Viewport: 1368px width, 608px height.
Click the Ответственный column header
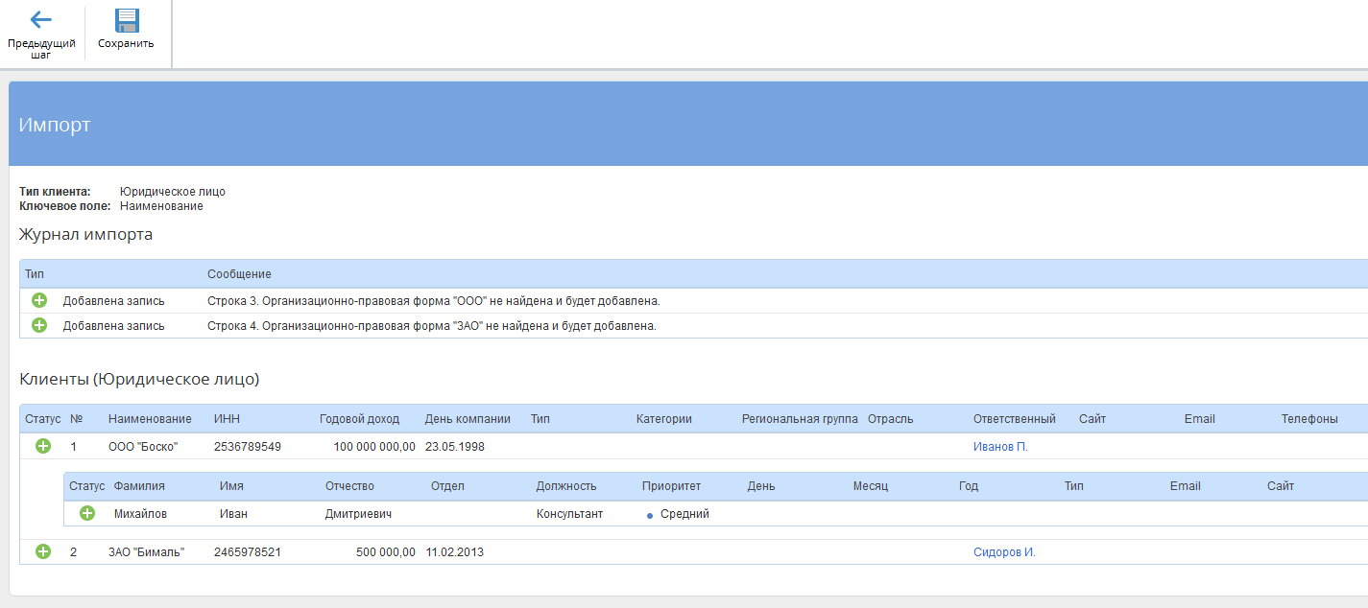coord(1014,419)
